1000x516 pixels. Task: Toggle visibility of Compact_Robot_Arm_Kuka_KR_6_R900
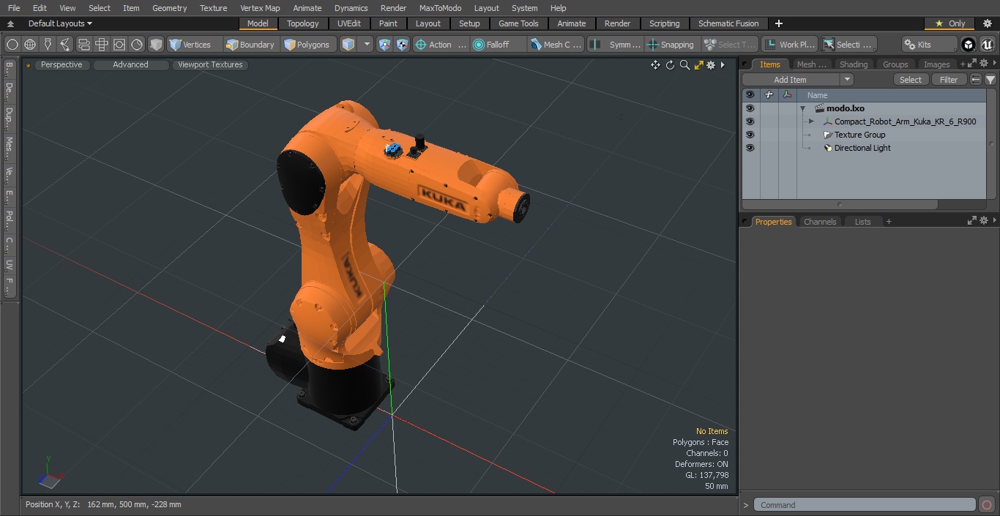click(x=750, y=121)
